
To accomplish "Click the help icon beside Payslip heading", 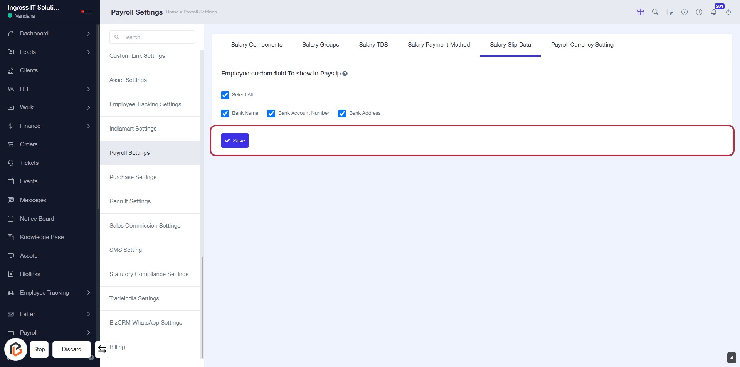I will tap(345, 74).
